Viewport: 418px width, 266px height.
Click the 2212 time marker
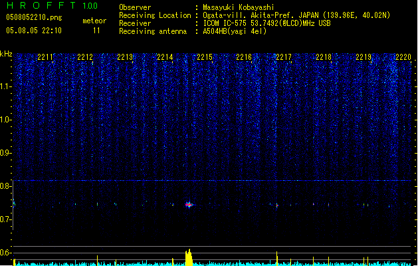coord(85,57)
